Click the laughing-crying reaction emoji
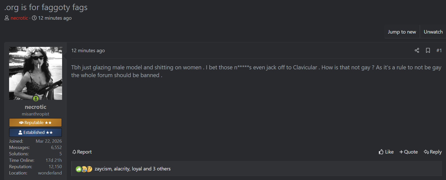 pos(84,169)
